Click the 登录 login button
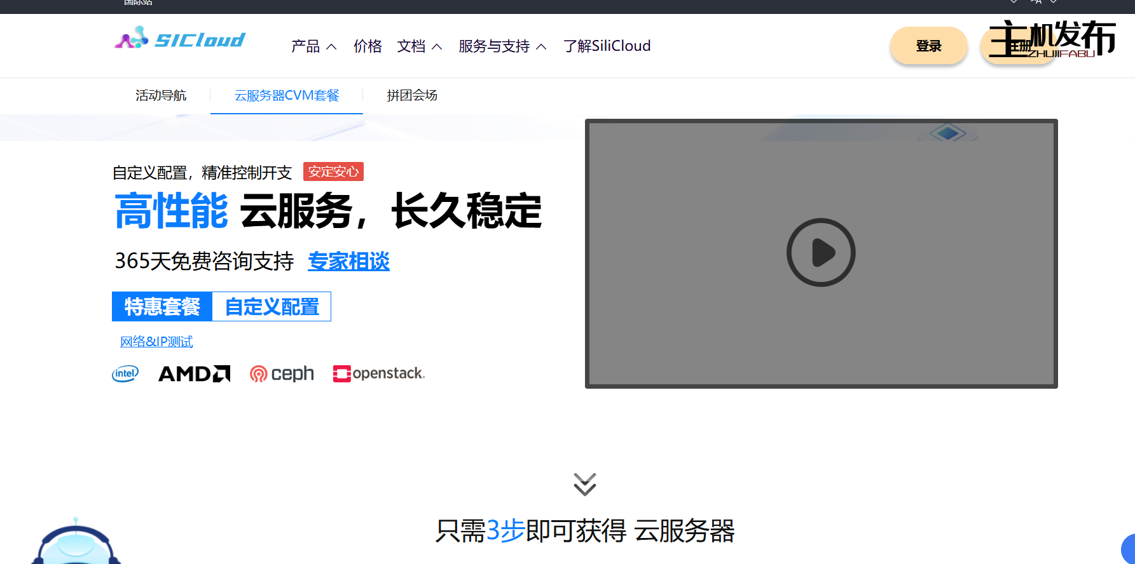The height and width of the screenshot is (564, 1135). pos(928,46)
